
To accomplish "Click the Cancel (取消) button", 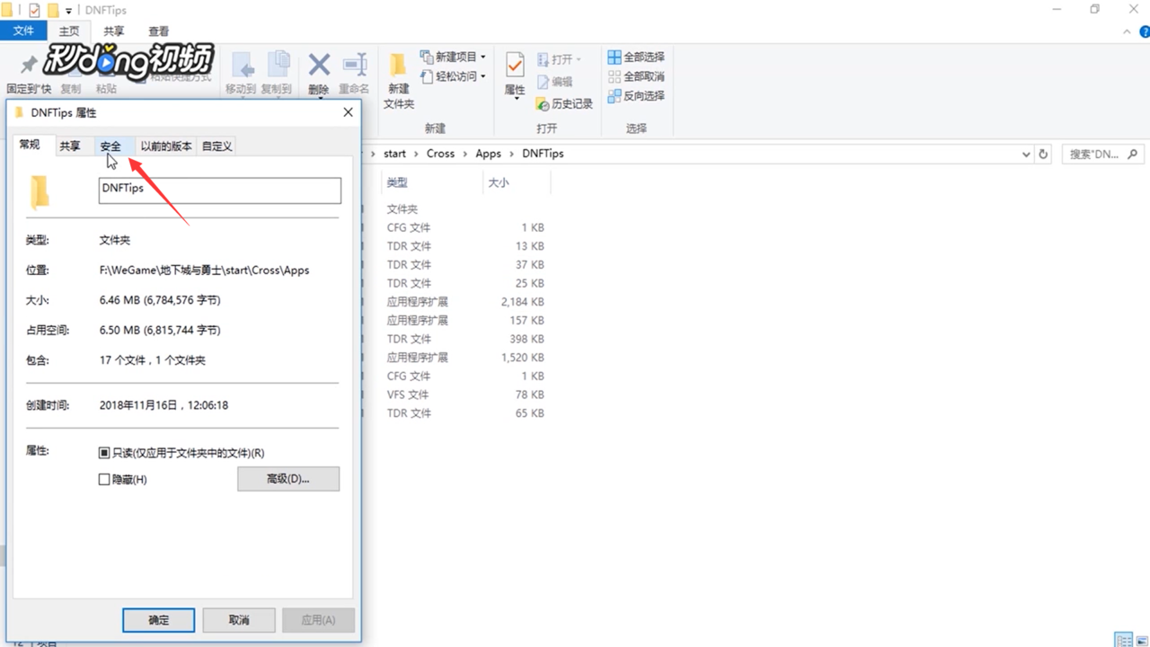I will click(239, 620).
